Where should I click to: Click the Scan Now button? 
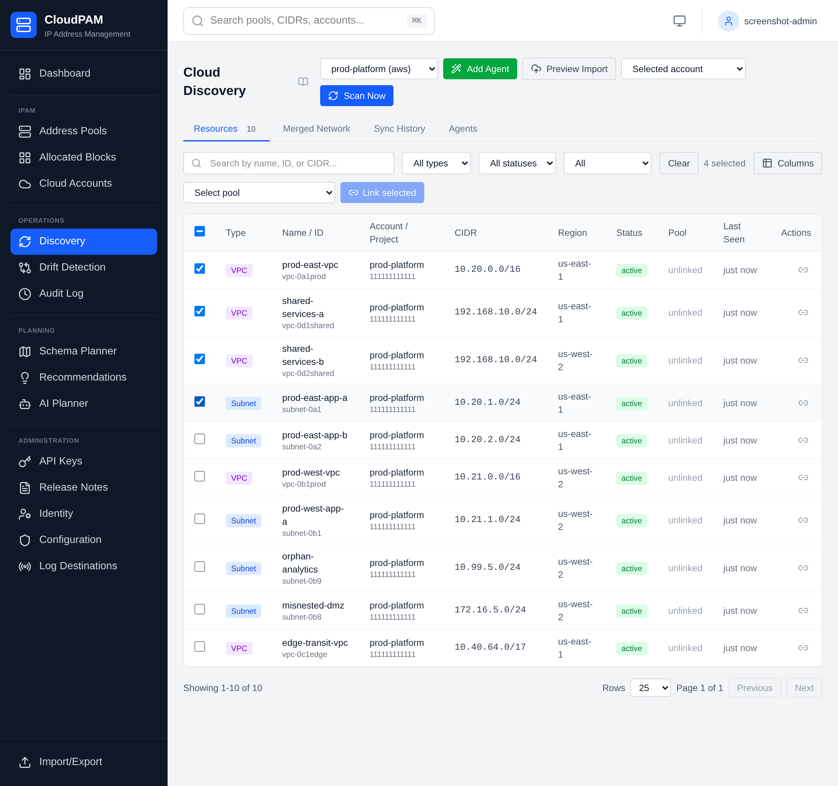tap(356, 96)
